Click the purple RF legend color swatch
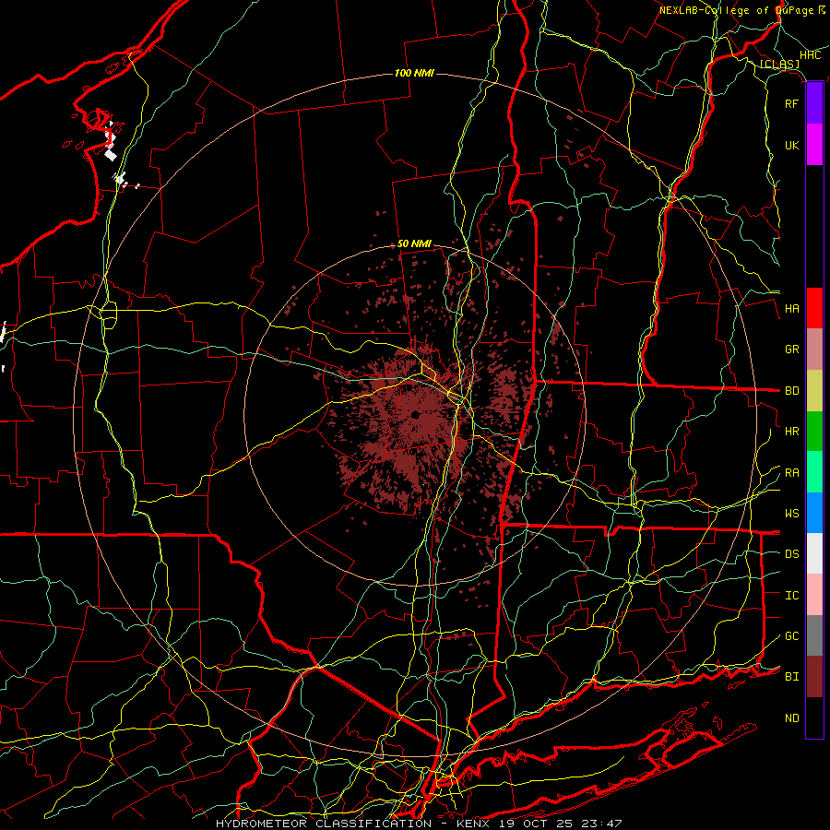 [x=814, y=103]
